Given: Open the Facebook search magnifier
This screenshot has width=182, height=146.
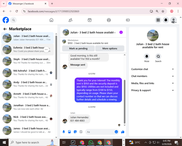Looking at the screenshot, I should (13, 20).
